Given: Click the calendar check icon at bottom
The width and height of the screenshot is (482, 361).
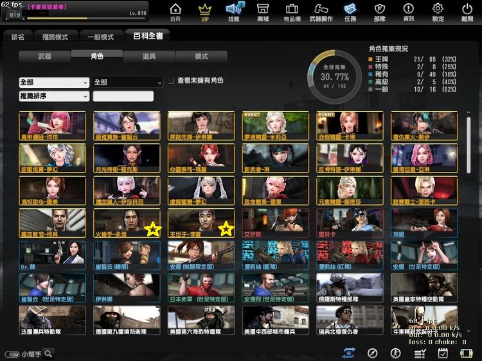Looking at the screenshot, I should pyautogui.click(x=443, y=353).
